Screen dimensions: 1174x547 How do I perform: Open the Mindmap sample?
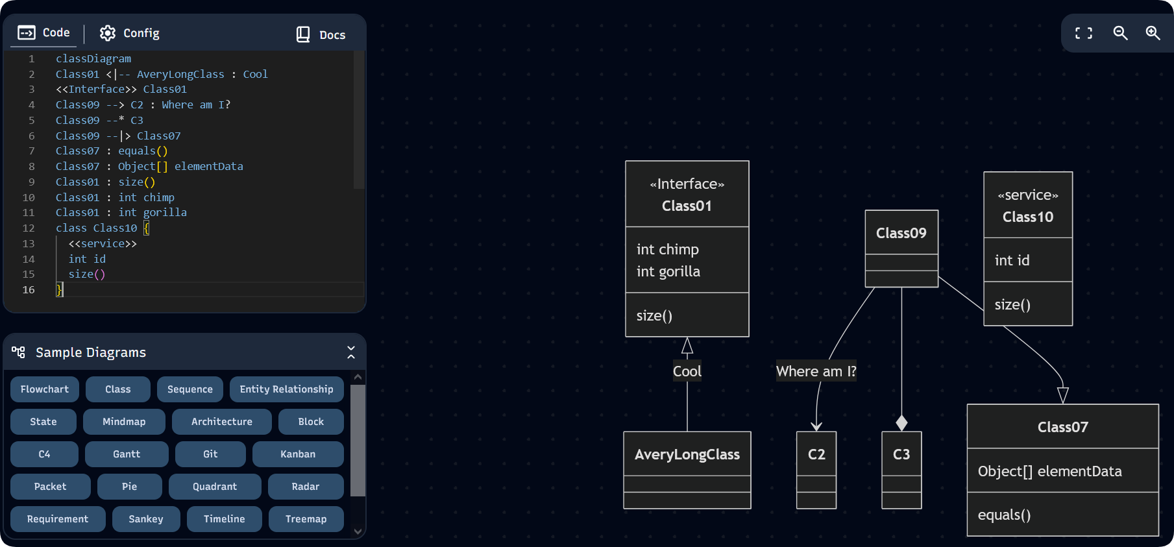pyautogui.click(x=124, y=422)
